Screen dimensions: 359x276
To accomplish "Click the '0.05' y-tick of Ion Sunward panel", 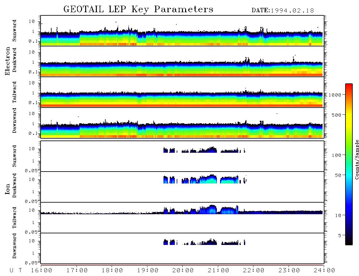I will click(31, 170).
